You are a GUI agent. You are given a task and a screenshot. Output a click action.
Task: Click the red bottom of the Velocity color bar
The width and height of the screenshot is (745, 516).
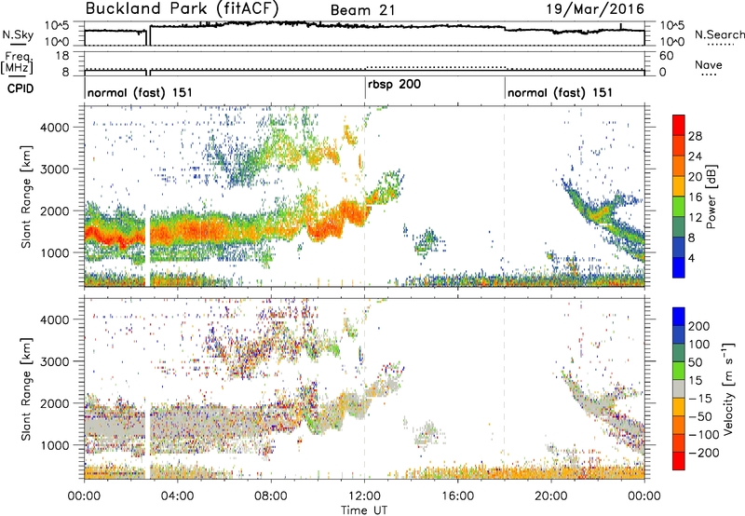click(x=679, y=461)
